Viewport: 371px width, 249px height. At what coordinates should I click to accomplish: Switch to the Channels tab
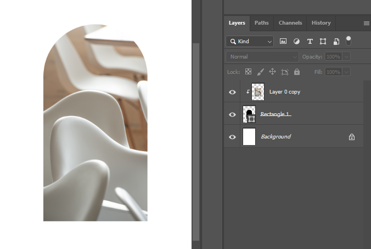click(290, 23)
